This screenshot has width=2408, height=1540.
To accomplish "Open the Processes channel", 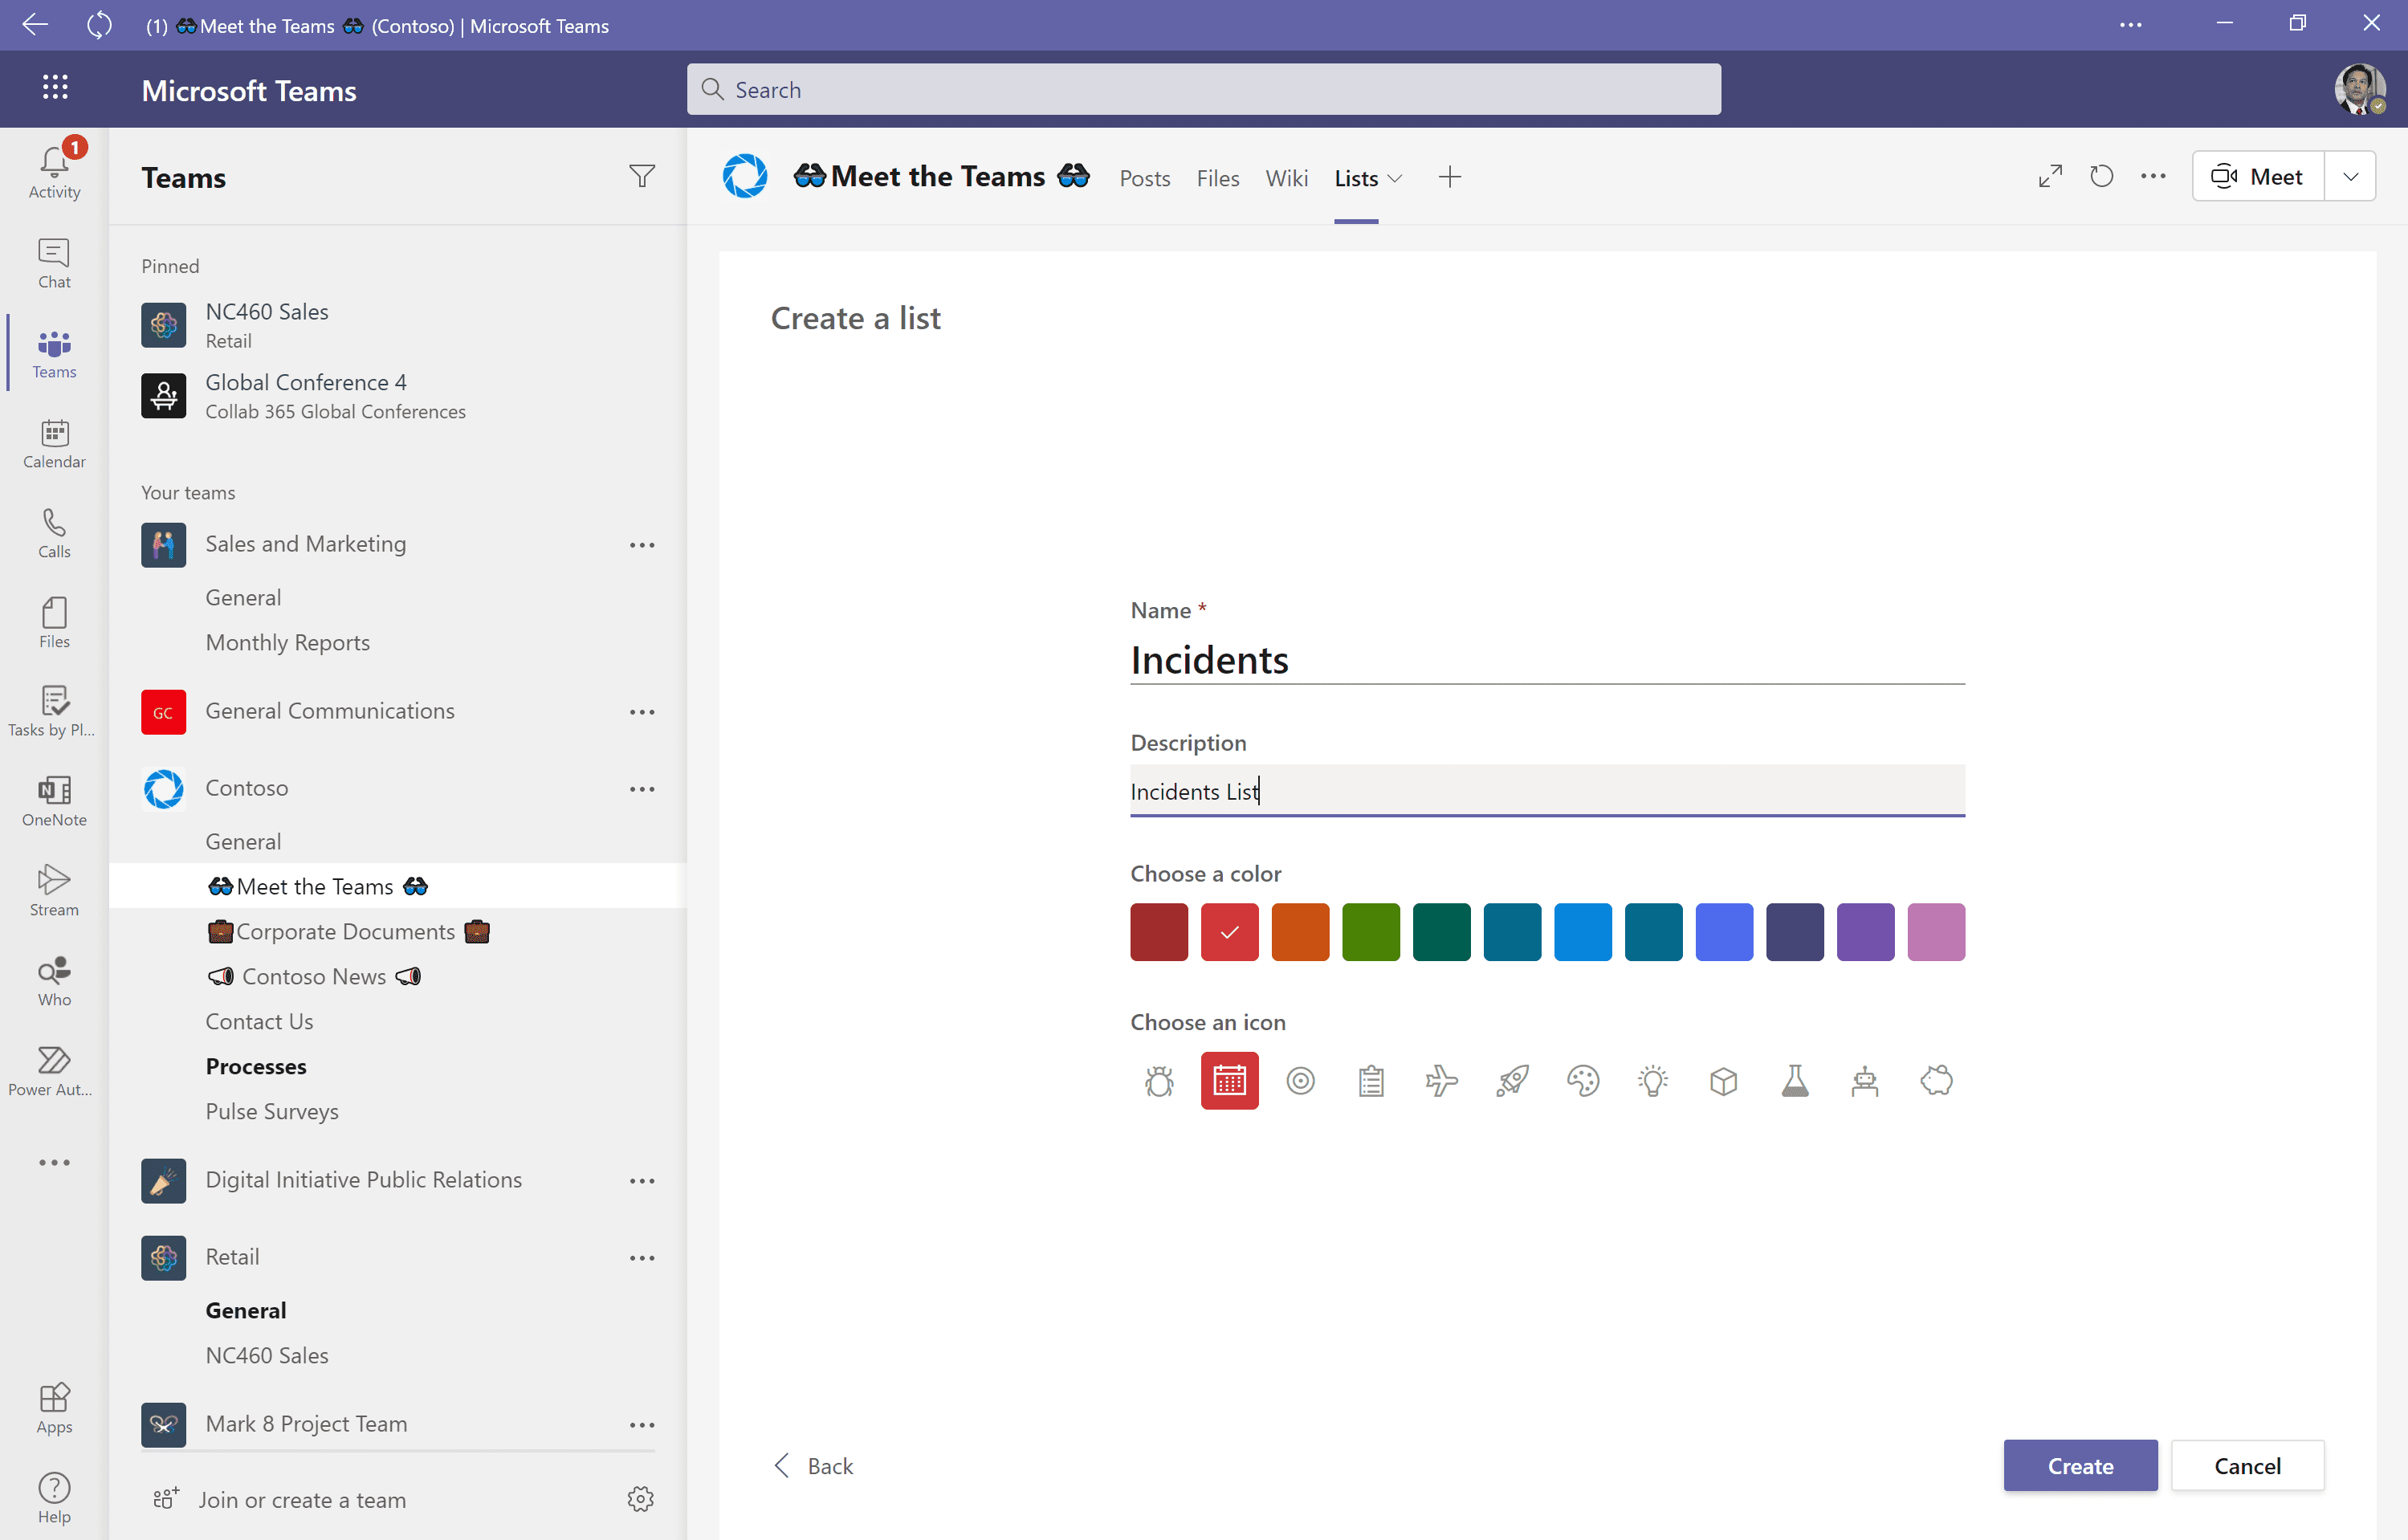I will click(256, 1066).
